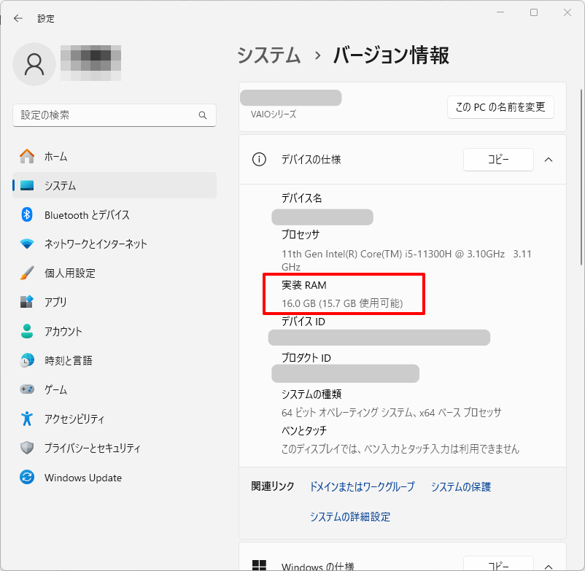Click the デバイスの仕様 info icon

[259, 159]
